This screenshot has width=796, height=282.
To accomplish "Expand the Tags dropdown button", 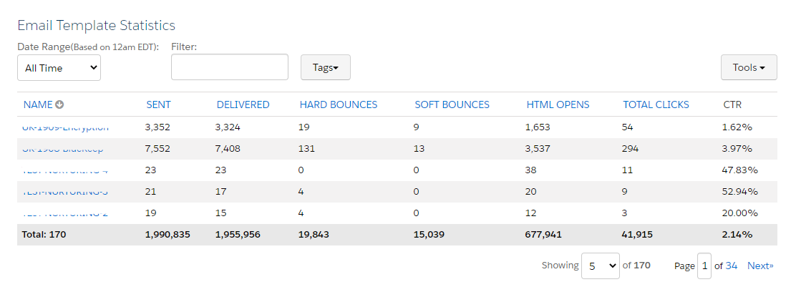I will (x=326, y=67).
